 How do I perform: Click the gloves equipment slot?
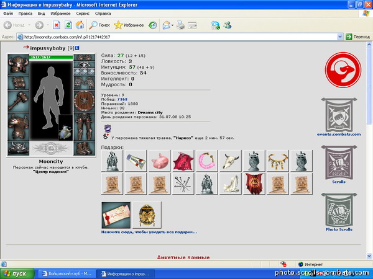coord(84,83)
